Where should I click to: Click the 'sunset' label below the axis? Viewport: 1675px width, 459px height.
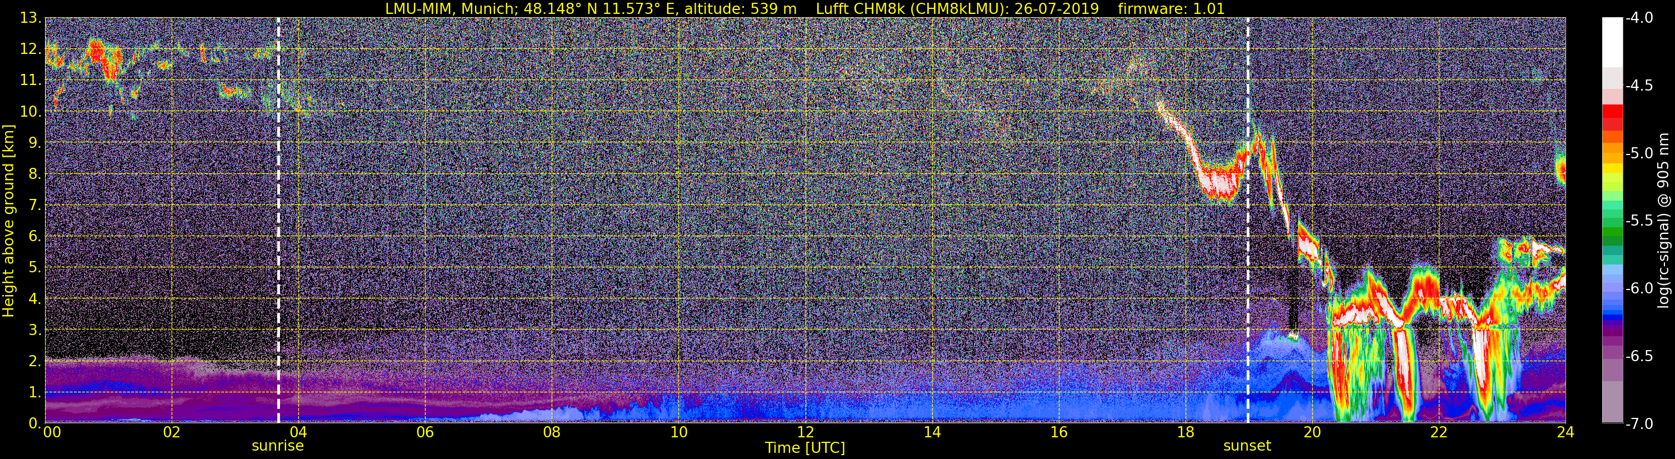(x=1247, y=446)
